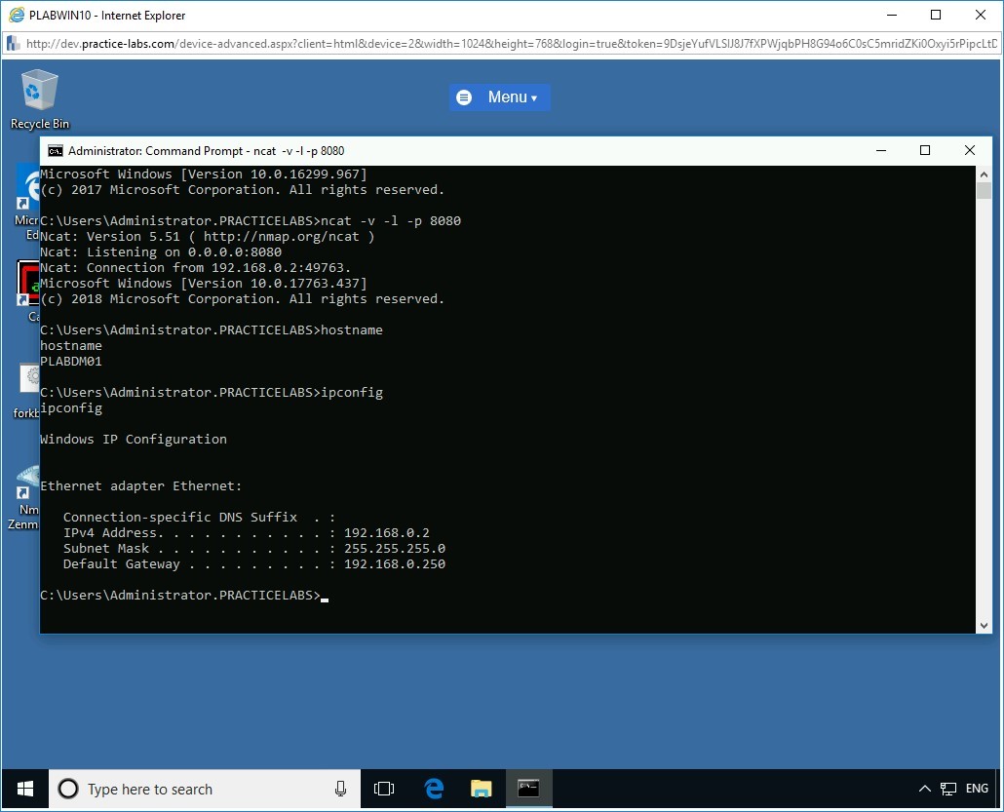Viewport: 1004px width, 812px height.
Task: Click the Type here to search box
Action: point(195,789)
